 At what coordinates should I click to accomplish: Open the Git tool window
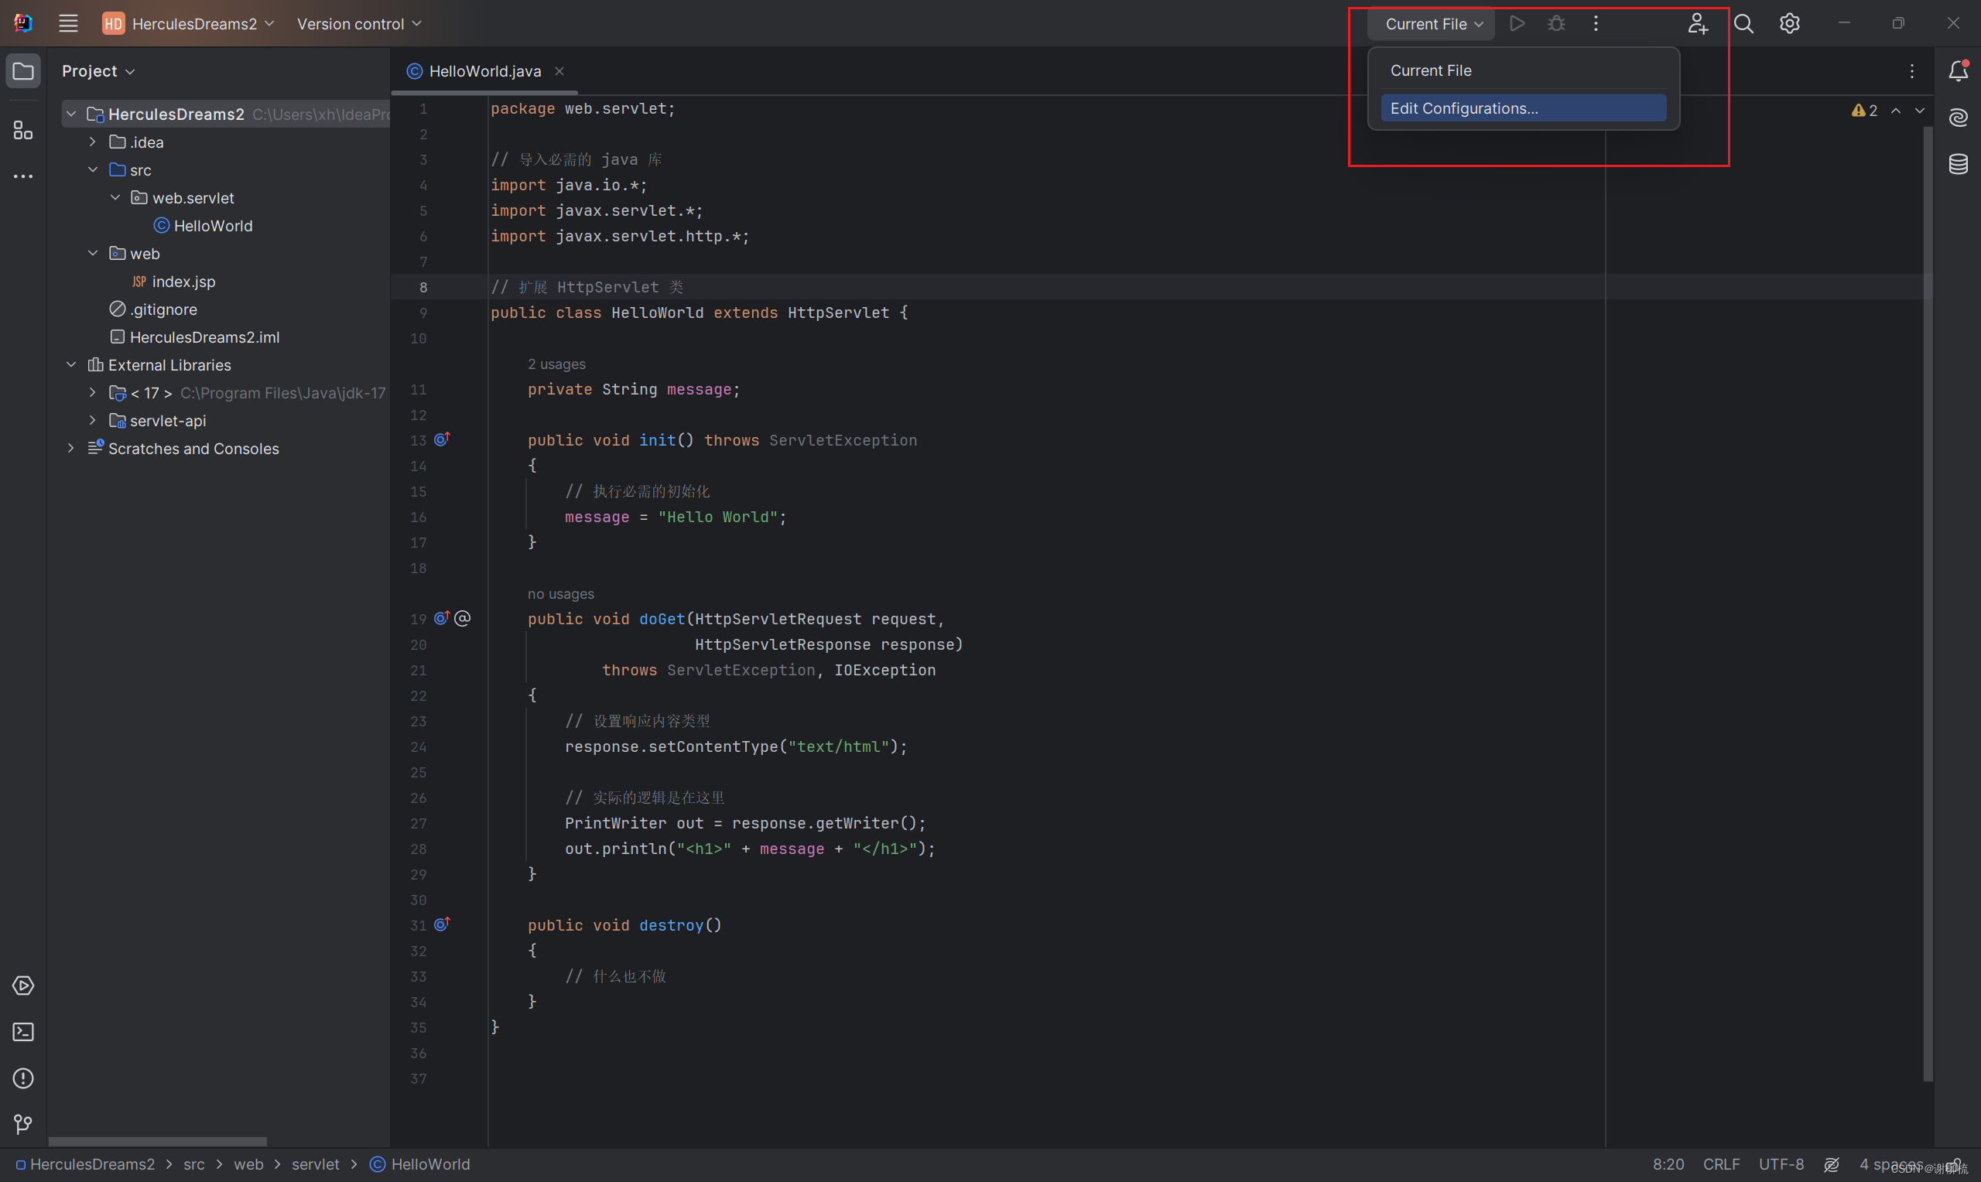tap(22, 1125)
